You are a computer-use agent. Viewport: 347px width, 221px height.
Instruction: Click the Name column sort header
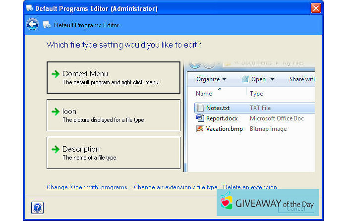click(204, 94)
